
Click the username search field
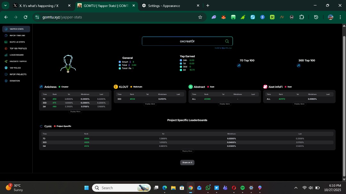pyautogui.click(x=187, y=41)
